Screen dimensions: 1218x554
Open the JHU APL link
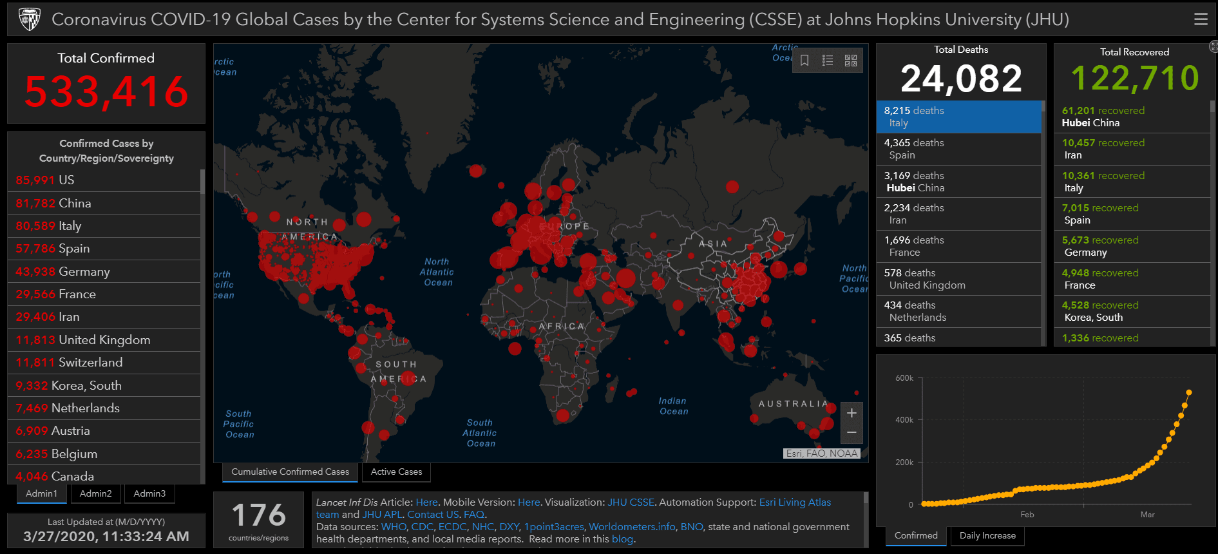(x=382, y=515)
